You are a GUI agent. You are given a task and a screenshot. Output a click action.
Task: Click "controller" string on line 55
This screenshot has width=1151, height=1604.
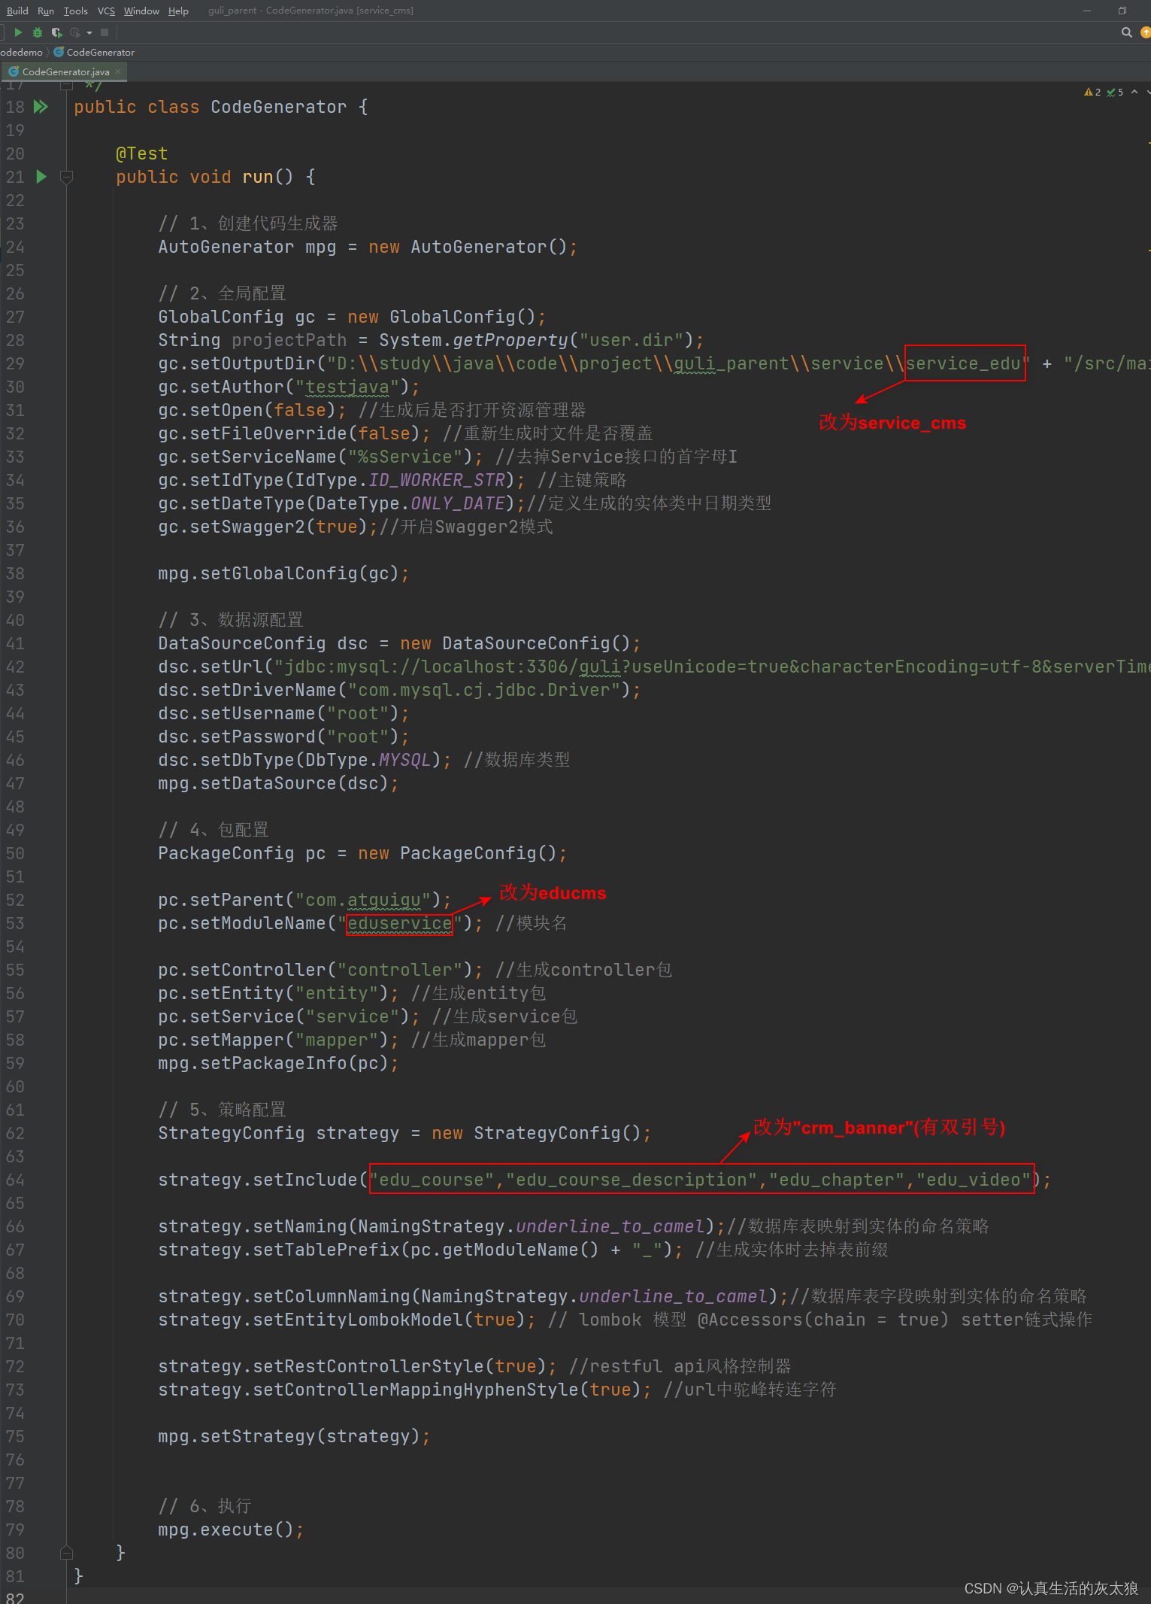point(399,970)
